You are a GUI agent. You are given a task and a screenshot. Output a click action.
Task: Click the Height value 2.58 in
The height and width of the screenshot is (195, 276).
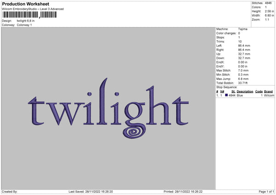tap(270, 11)
